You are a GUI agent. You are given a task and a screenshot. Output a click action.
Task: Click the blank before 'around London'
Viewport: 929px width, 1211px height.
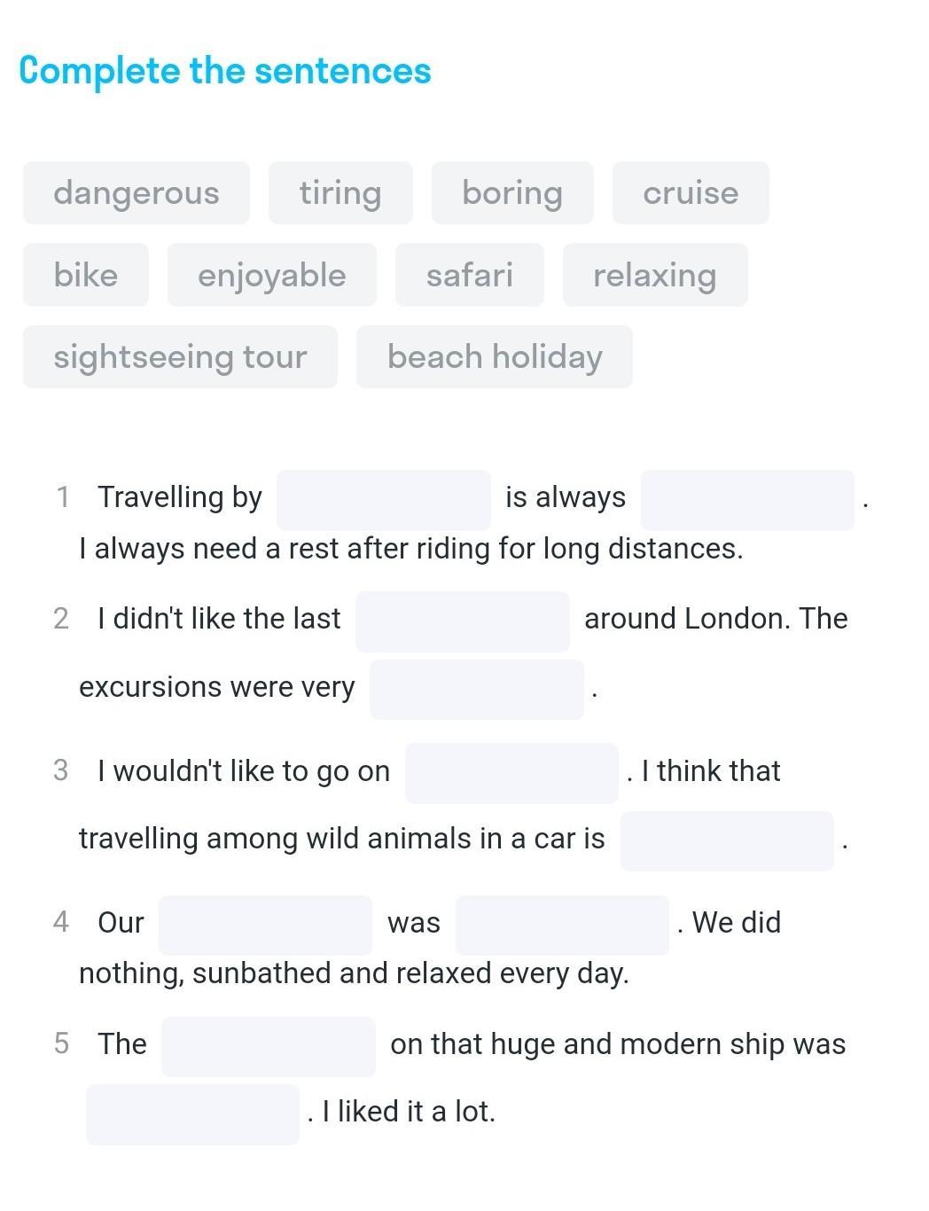click(463, 621)
